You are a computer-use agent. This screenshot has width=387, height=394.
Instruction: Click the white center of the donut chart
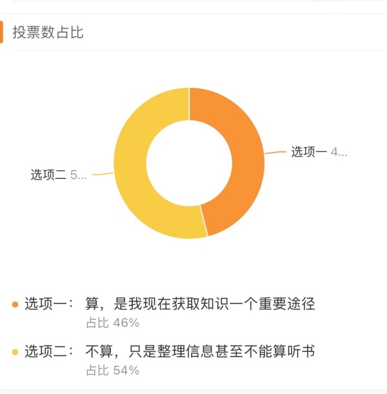(x=189, y=163)
